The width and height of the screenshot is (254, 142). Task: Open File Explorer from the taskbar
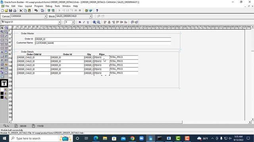pos(105,138)
